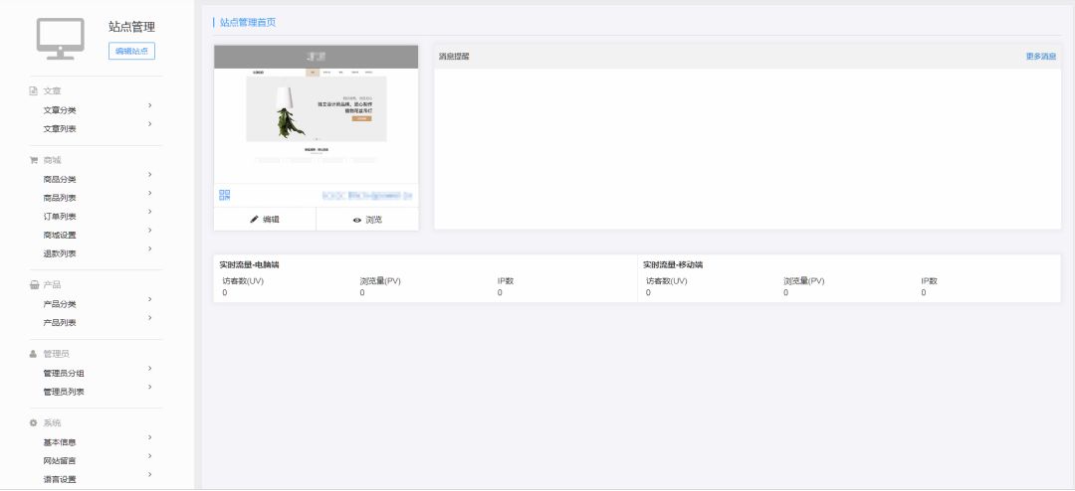1075x491 pixels.
Task: Expand the 商品分类 chevron
Action: [x=149, y=175]
